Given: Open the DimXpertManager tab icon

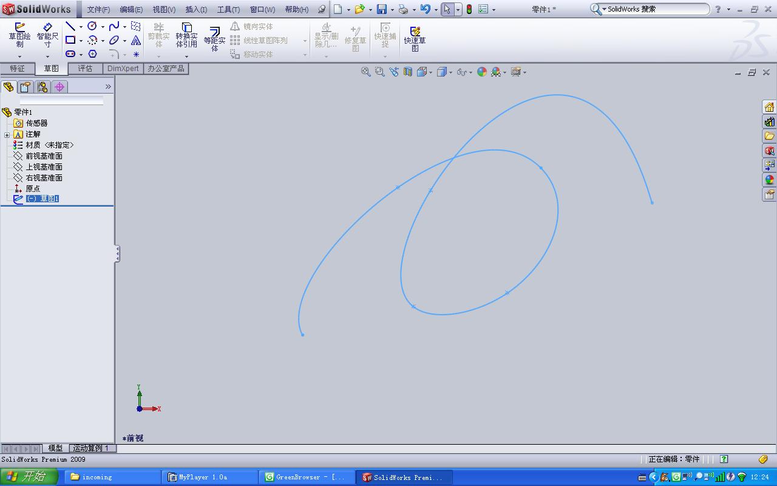Looking at the screenshot, I should click(x=59, y=87).
